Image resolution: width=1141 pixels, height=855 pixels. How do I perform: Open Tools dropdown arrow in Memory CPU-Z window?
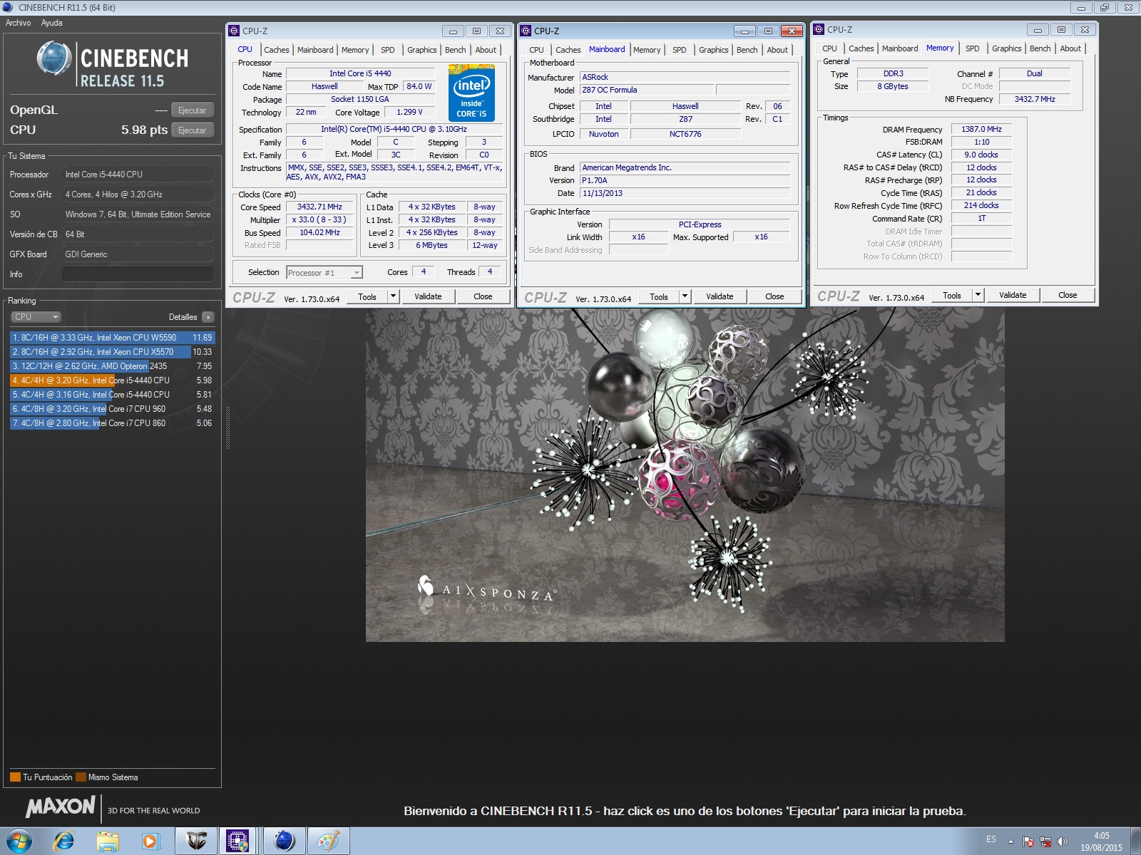pyautogui.click(x=978, y=296)
